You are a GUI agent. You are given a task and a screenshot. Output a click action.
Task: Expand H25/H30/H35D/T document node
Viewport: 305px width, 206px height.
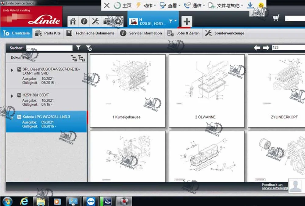coord(12,96)
